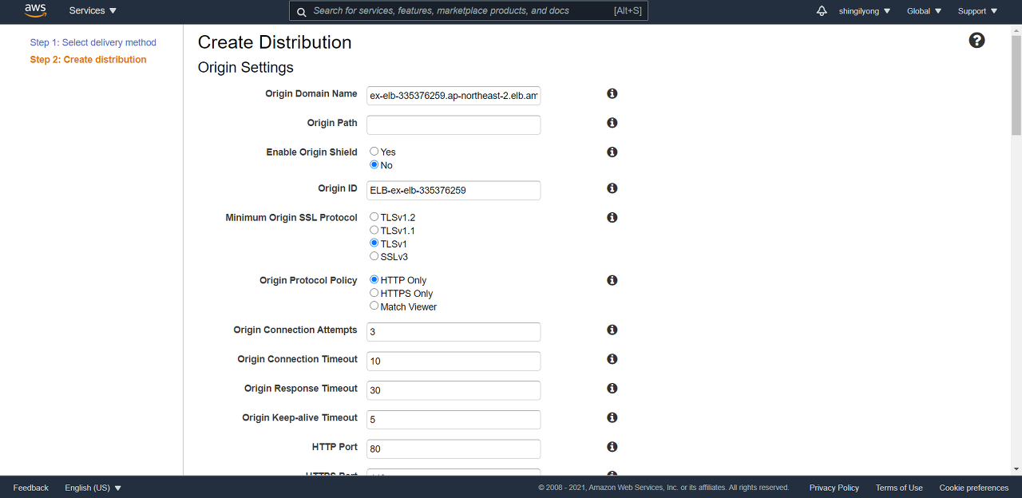Show info for Origin ID
The image size is (1022, 498).
pyautogui.click(x=612, y=188)
